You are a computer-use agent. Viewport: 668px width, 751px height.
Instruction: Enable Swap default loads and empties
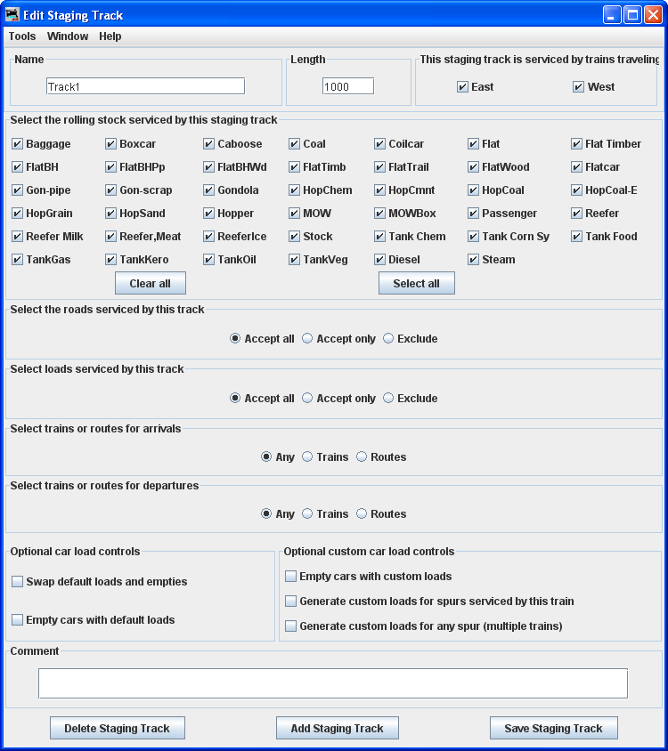point(18,582)
